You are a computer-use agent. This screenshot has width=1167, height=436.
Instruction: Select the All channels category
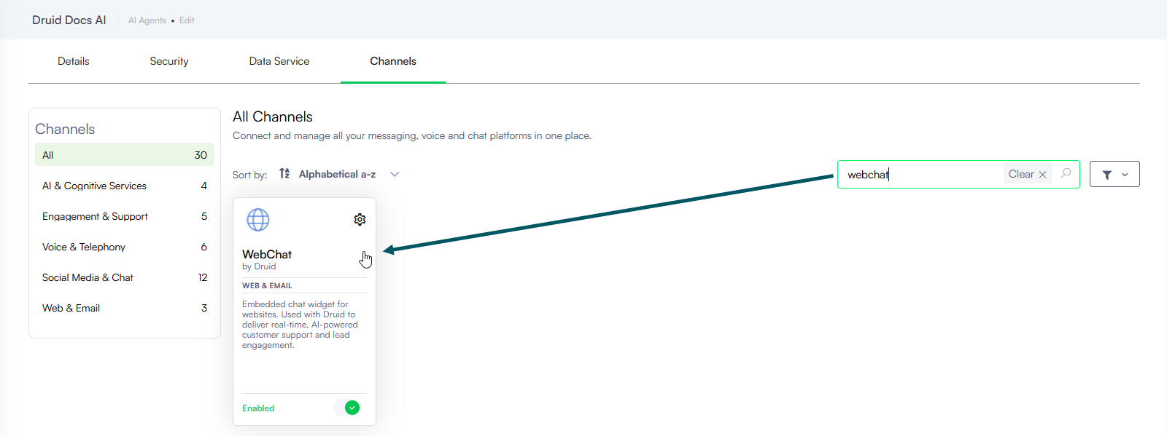point(124,155)
